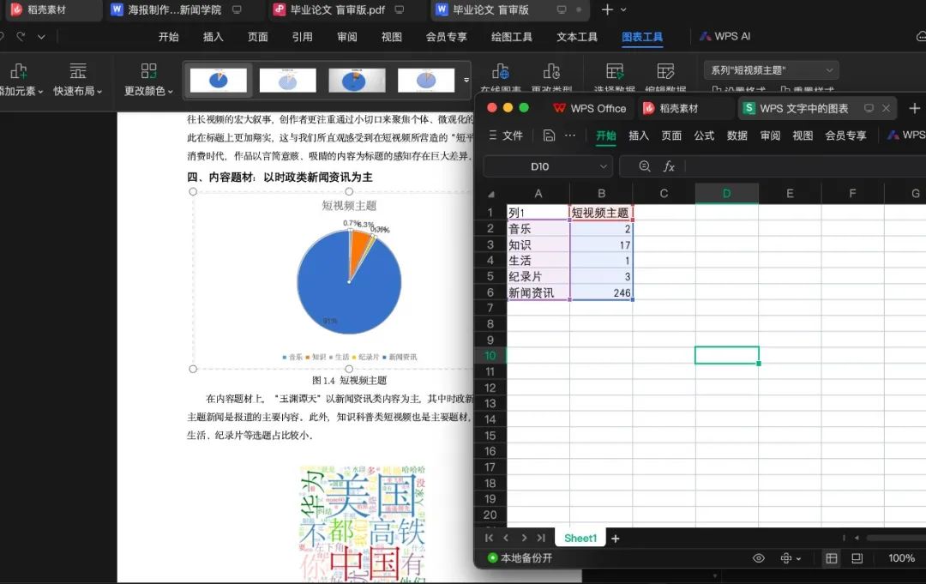Open the 文件 menu in the spreadsheet window

pos(505,135)
